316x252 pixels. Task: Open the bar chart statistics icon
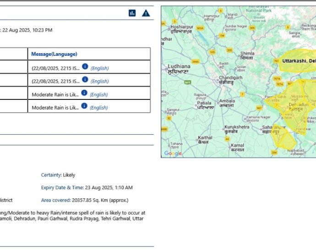tap(132, 13)
